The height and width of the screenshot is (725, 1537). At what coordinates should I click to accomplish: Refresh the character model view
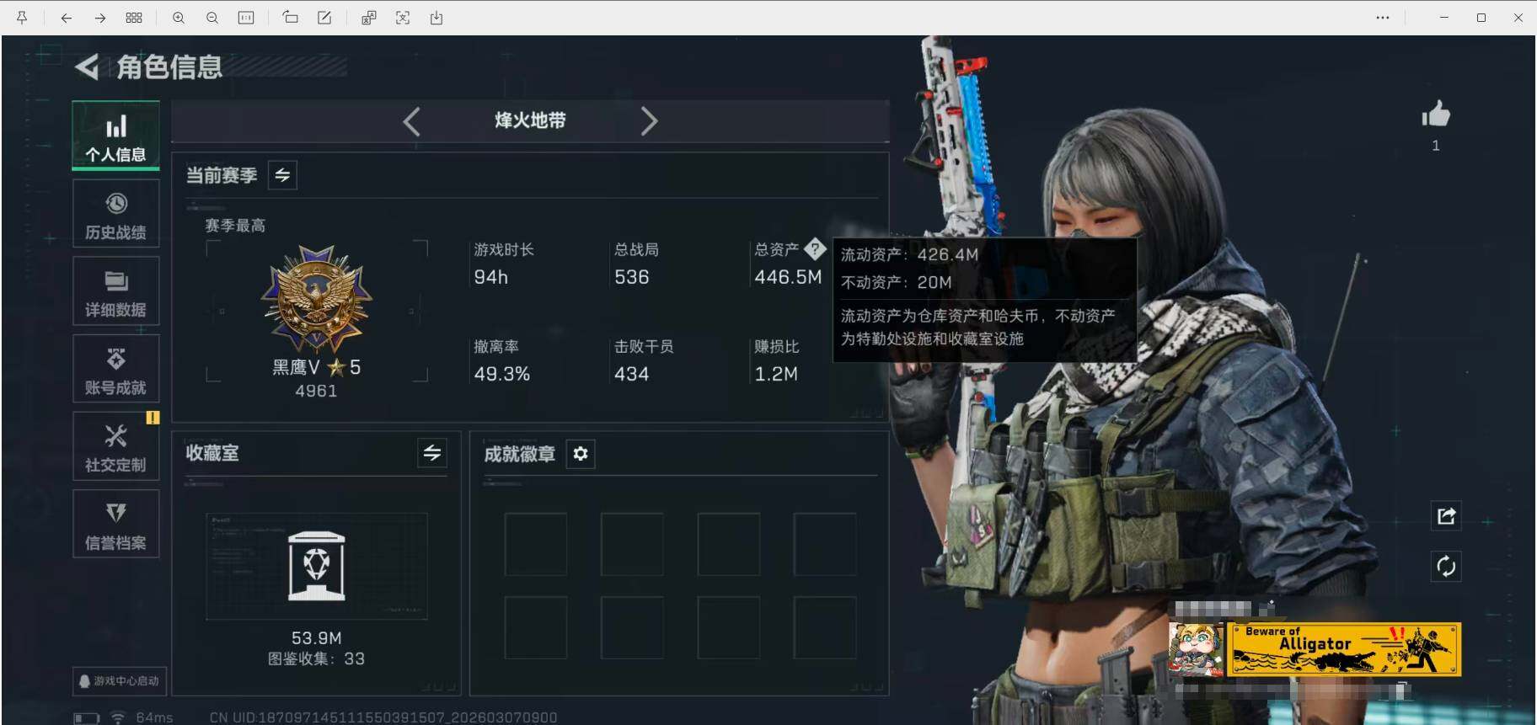(x=1446, y=566)
